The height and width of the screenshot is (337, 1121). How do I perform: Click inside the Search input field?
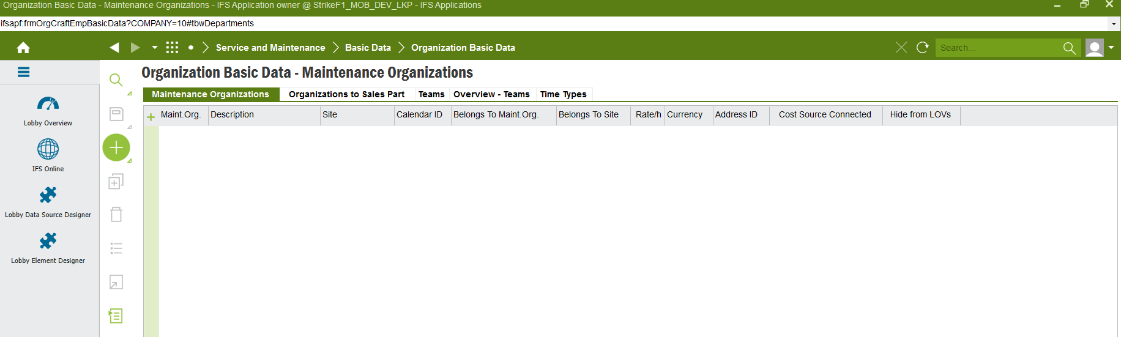coord(997,48)
